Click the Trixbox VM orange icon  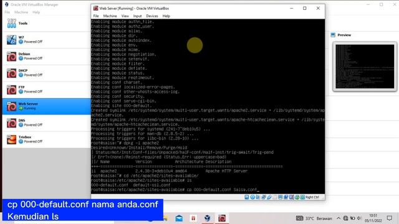[x=11, y=139]
